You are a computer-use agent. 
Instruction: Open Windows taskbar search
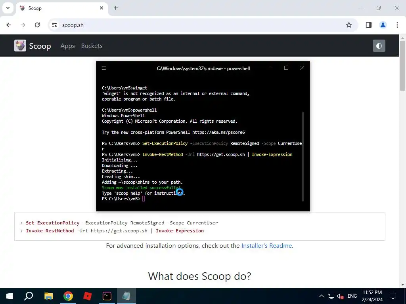pyautogui.click(x=29, y=296)
